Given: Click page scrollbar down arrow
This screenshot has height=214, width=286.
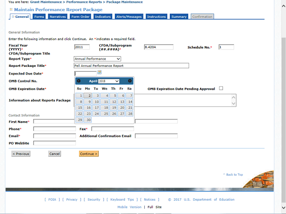Looking at the screenshot, I should [x=283, y=208].
